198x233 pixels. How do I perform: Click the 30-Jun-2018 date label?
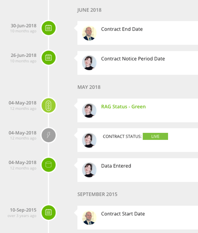click(x=24, y=26)
